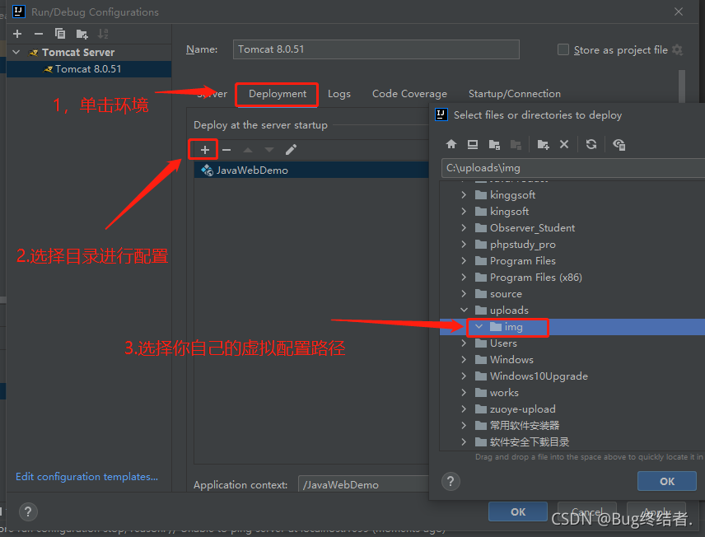Image resolution: width=705 pixels, height=537 pixels.
Task: Save configuration into a new folder
Action: click(82, 34)
